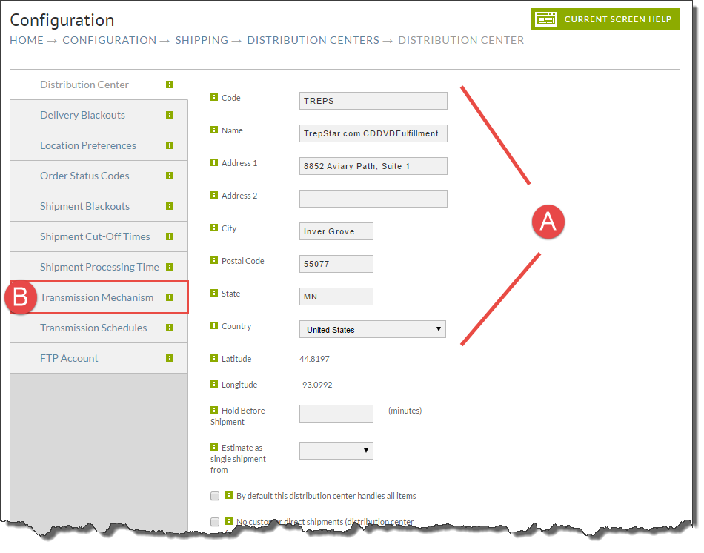The width and height of the screenshot is (704, 553).
Task: Click the Address 2 input field
Action: click(x=373, y=199)
